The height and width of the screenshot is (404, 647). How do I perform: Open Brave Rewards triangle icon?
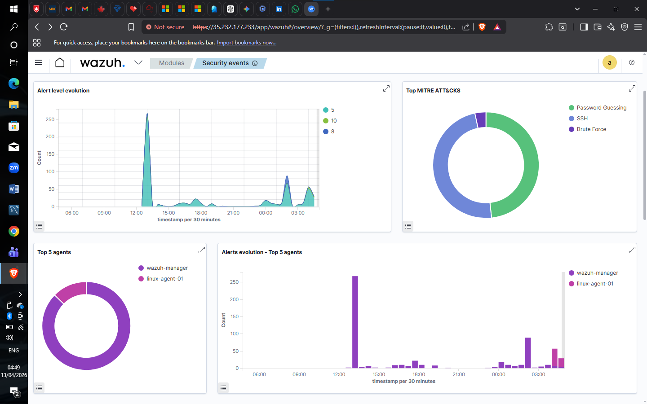pyautogui.click(x=497, y=27)
